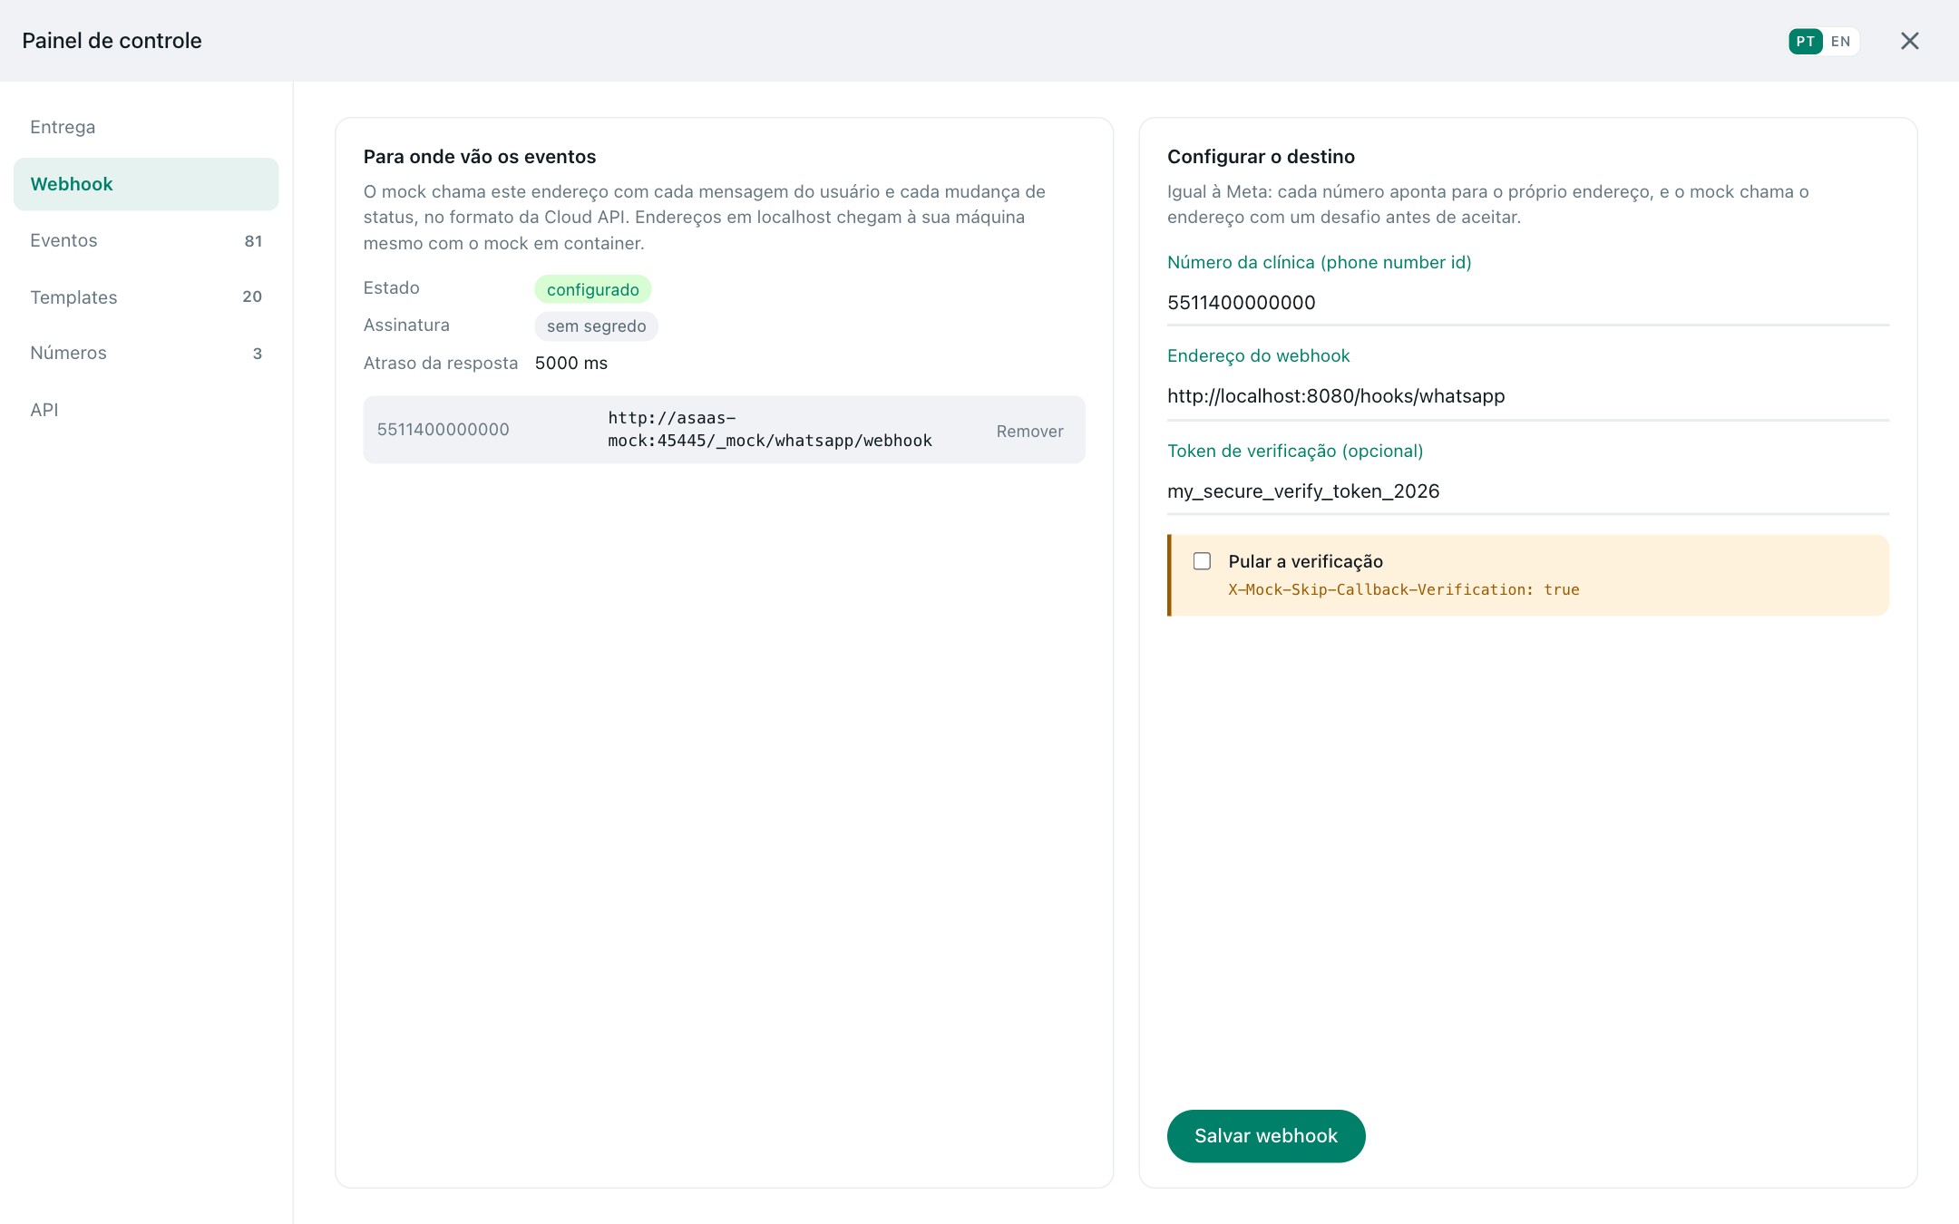Viewport: 1959px width, 1224px height.
Task: Click the Atraso da resposta label
Action: (441, 363)
